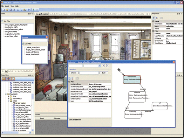184x138 pixels.
Task: Select ne_pol_wache in SceneView tree
Action: (20, 103)
